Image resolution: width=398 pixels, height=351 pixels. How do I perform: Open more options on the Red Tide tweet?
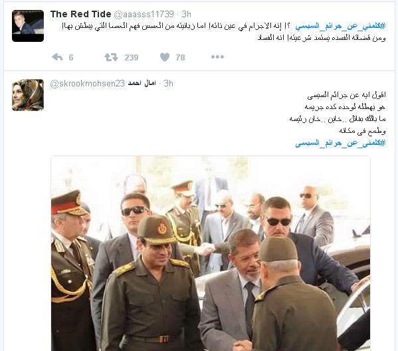click(x=217, y=57)
